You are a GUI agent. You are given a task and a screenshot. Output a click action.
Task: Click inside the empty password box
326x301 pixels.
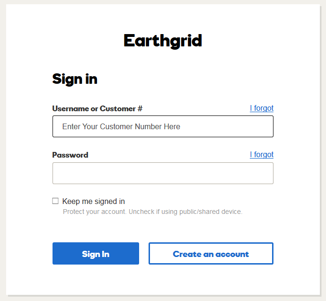[163, 173]
